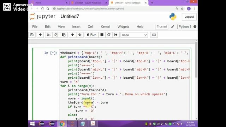Open the command palette keyboard icon

[x=154, y=35]
